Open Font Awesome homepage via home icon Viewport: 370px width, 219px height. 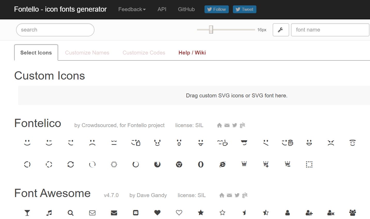point(222,195)
